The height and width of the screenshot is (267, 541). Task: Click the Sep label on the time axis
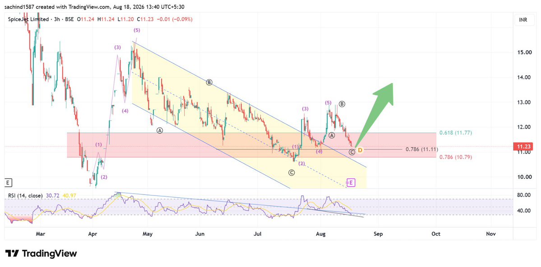click(379, 234)
